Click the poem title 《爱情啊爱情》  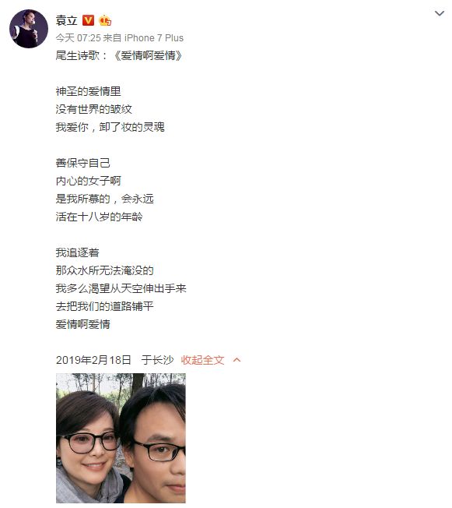pos(149,56)
